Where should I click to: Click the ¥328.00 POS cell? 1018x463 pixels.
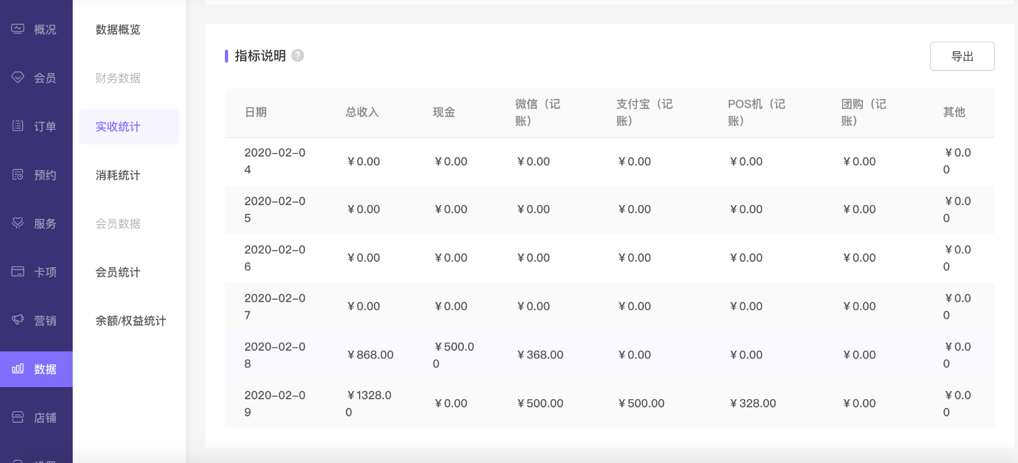coord(753,403)
